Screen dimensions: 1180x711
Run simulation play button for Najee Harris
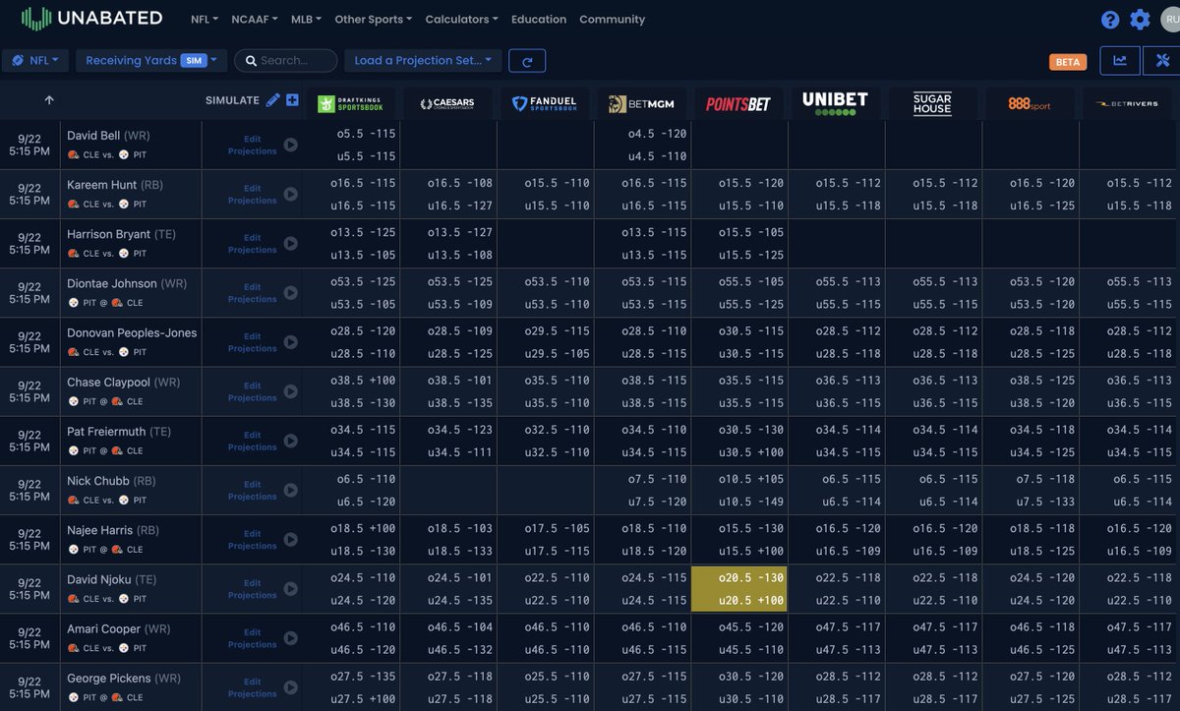[x=290, y=540]
